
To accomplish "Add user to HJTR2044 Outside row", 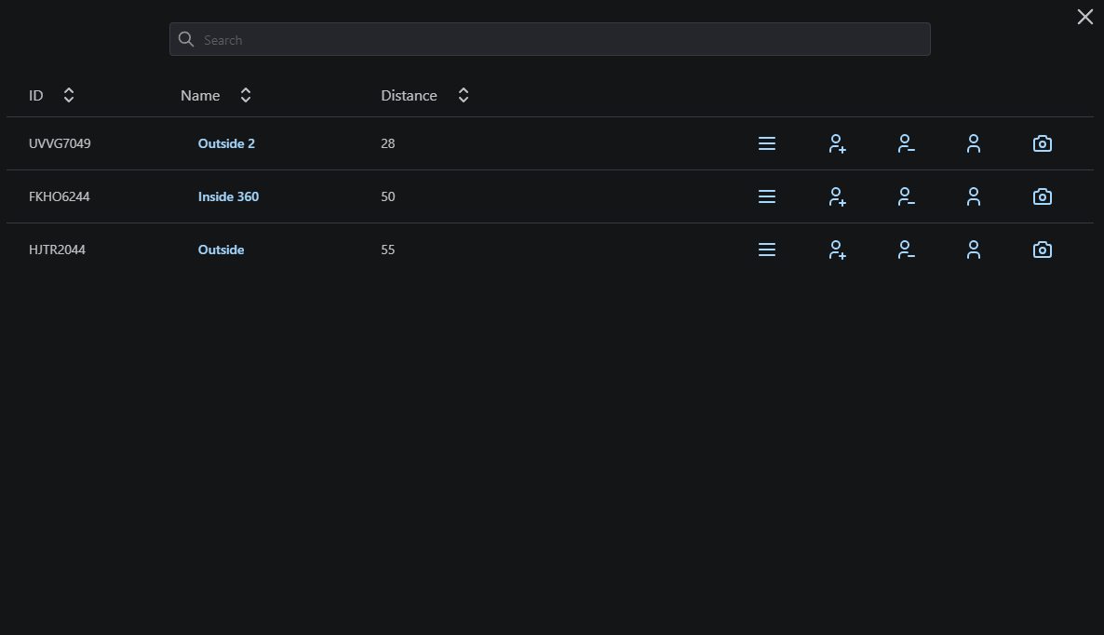I will pyautogui.click(x=837, y=250).
